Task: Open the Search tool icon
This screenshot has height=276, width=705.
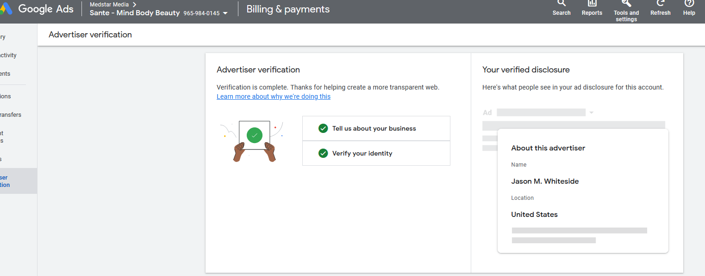Action: point(562,3)
